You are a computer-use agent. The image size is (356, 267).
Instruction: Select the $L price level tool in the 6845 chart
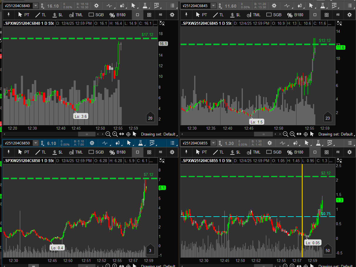pyautogui.click(x=235, y=15)
